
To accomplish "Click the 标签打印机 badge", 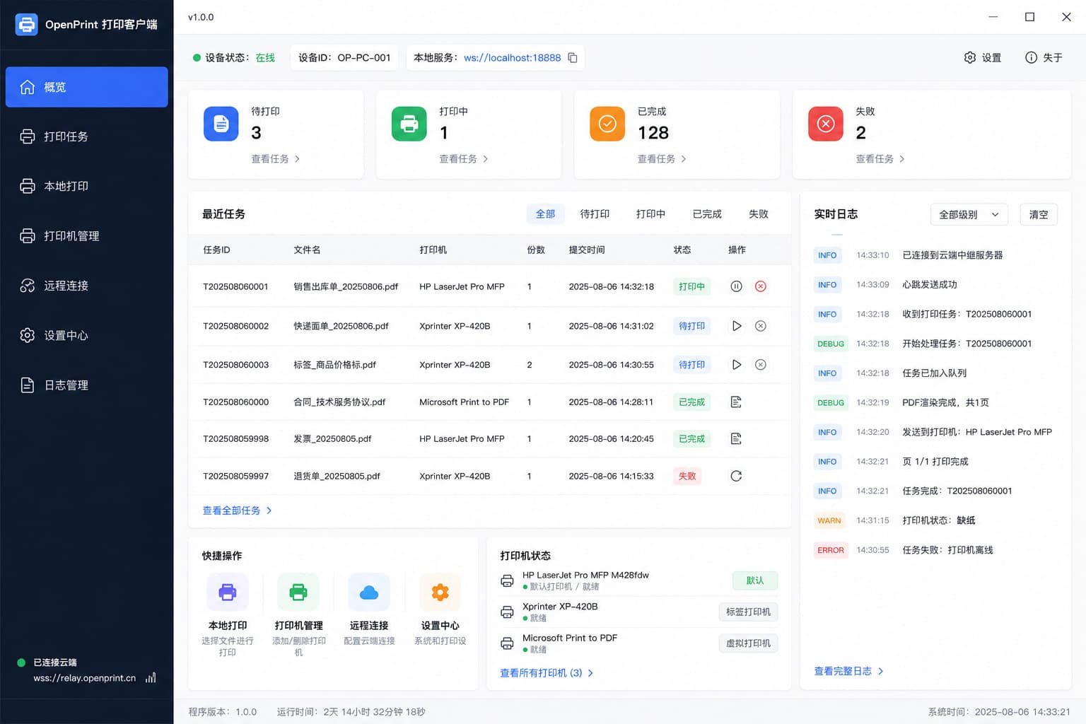I will (748, 612).
